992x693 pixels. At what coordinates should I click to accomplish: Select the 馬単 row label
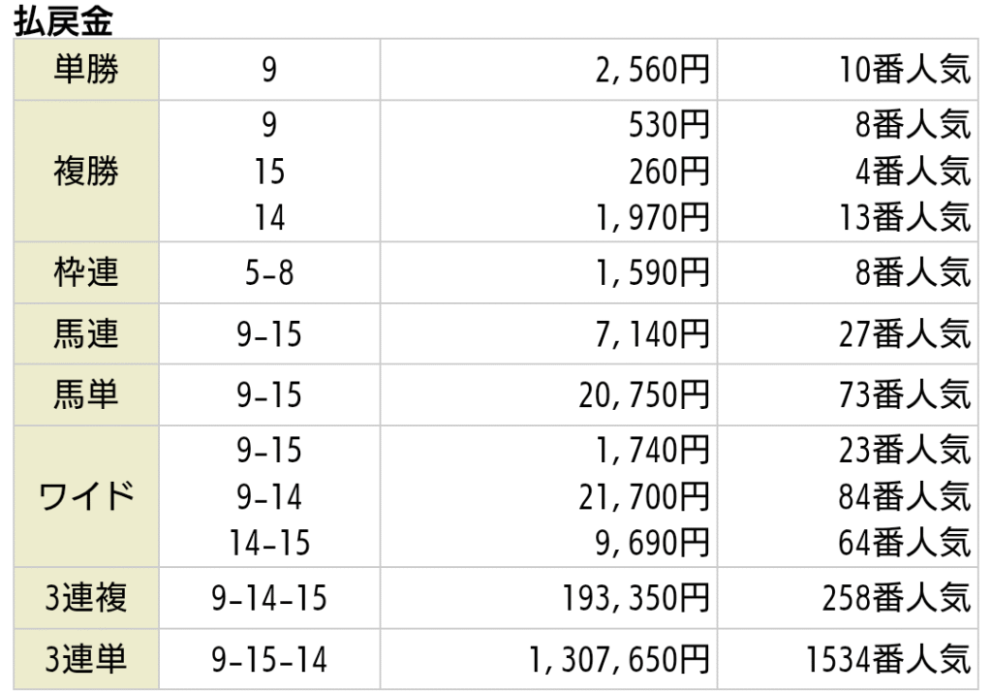click(x=86, y=394)
